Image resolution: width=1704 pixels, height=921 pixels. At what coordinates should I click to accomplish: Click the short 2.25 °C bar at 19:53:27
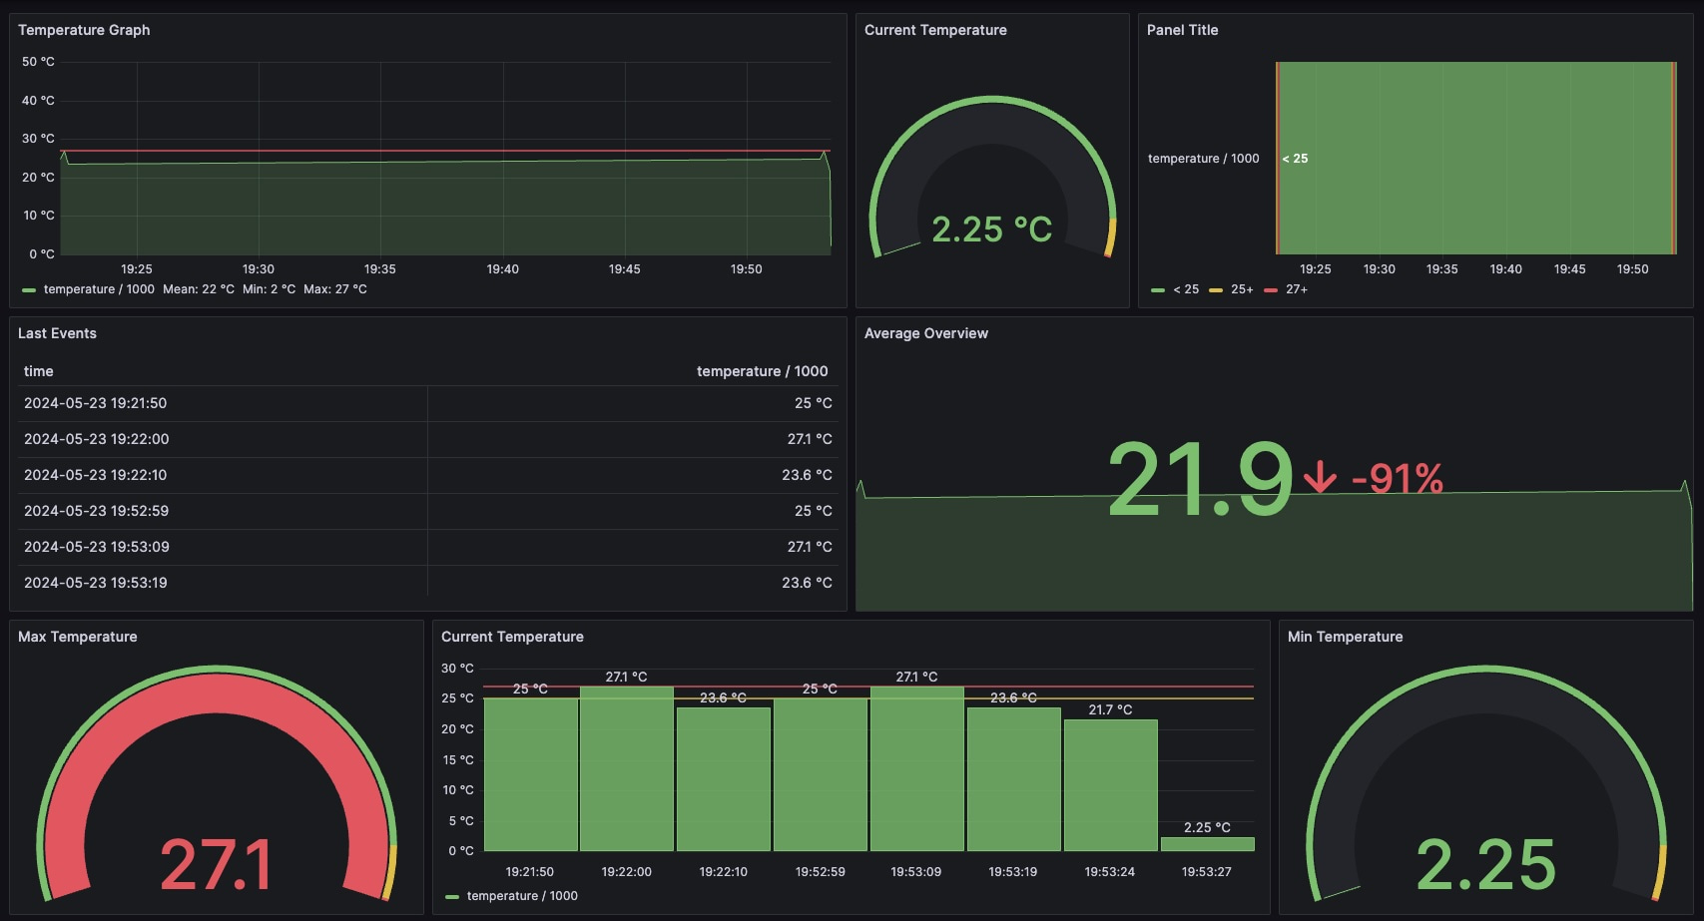(1208, 844)
